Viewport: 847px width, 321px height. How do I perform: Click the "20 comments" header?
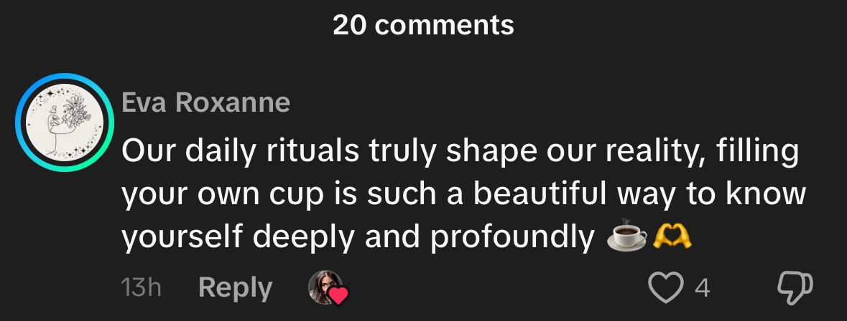point(424,25)
